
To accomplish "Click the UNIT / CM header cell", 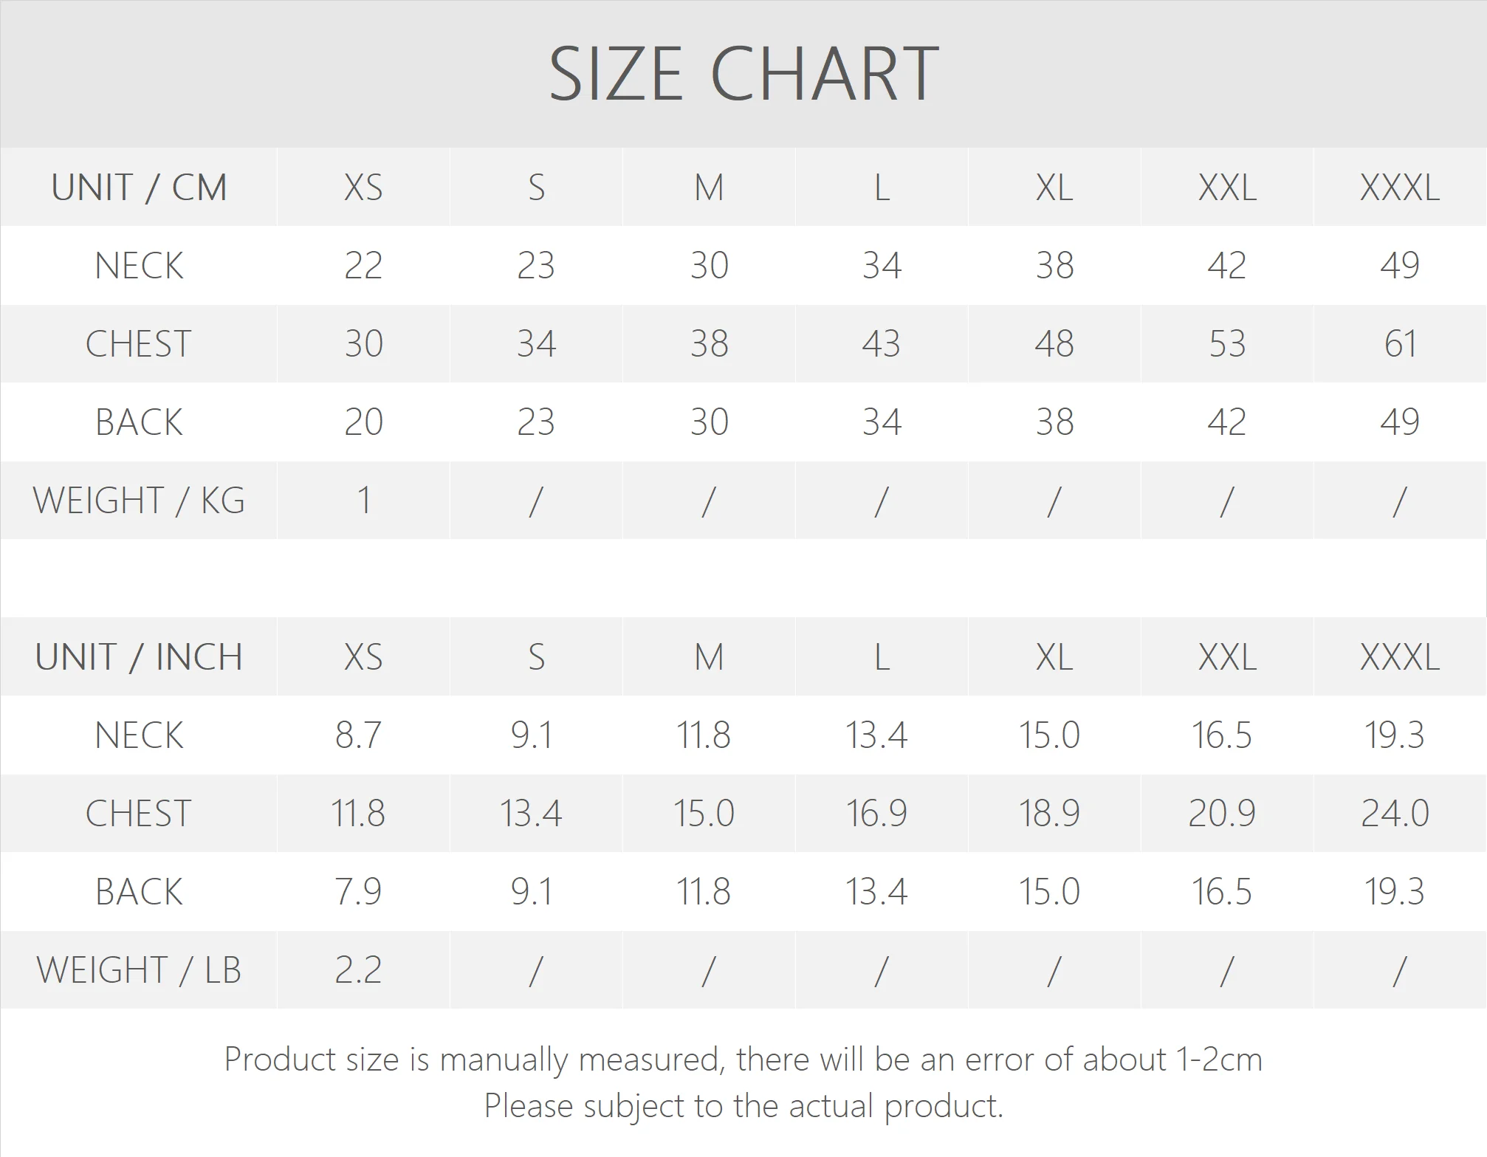I will 139,188.
